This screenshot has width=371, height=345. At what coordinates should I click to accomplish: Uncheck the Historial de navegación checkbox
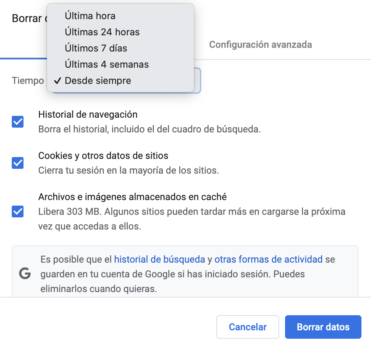(x=18, y=122)
